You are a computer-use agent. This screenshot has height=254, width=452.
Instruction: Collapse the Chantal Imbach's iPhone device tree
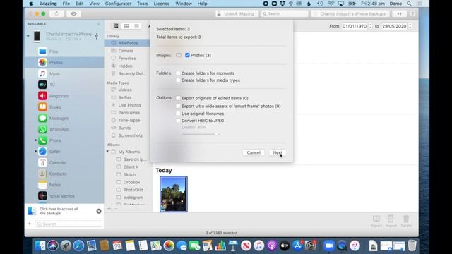[x=28, y=36]
